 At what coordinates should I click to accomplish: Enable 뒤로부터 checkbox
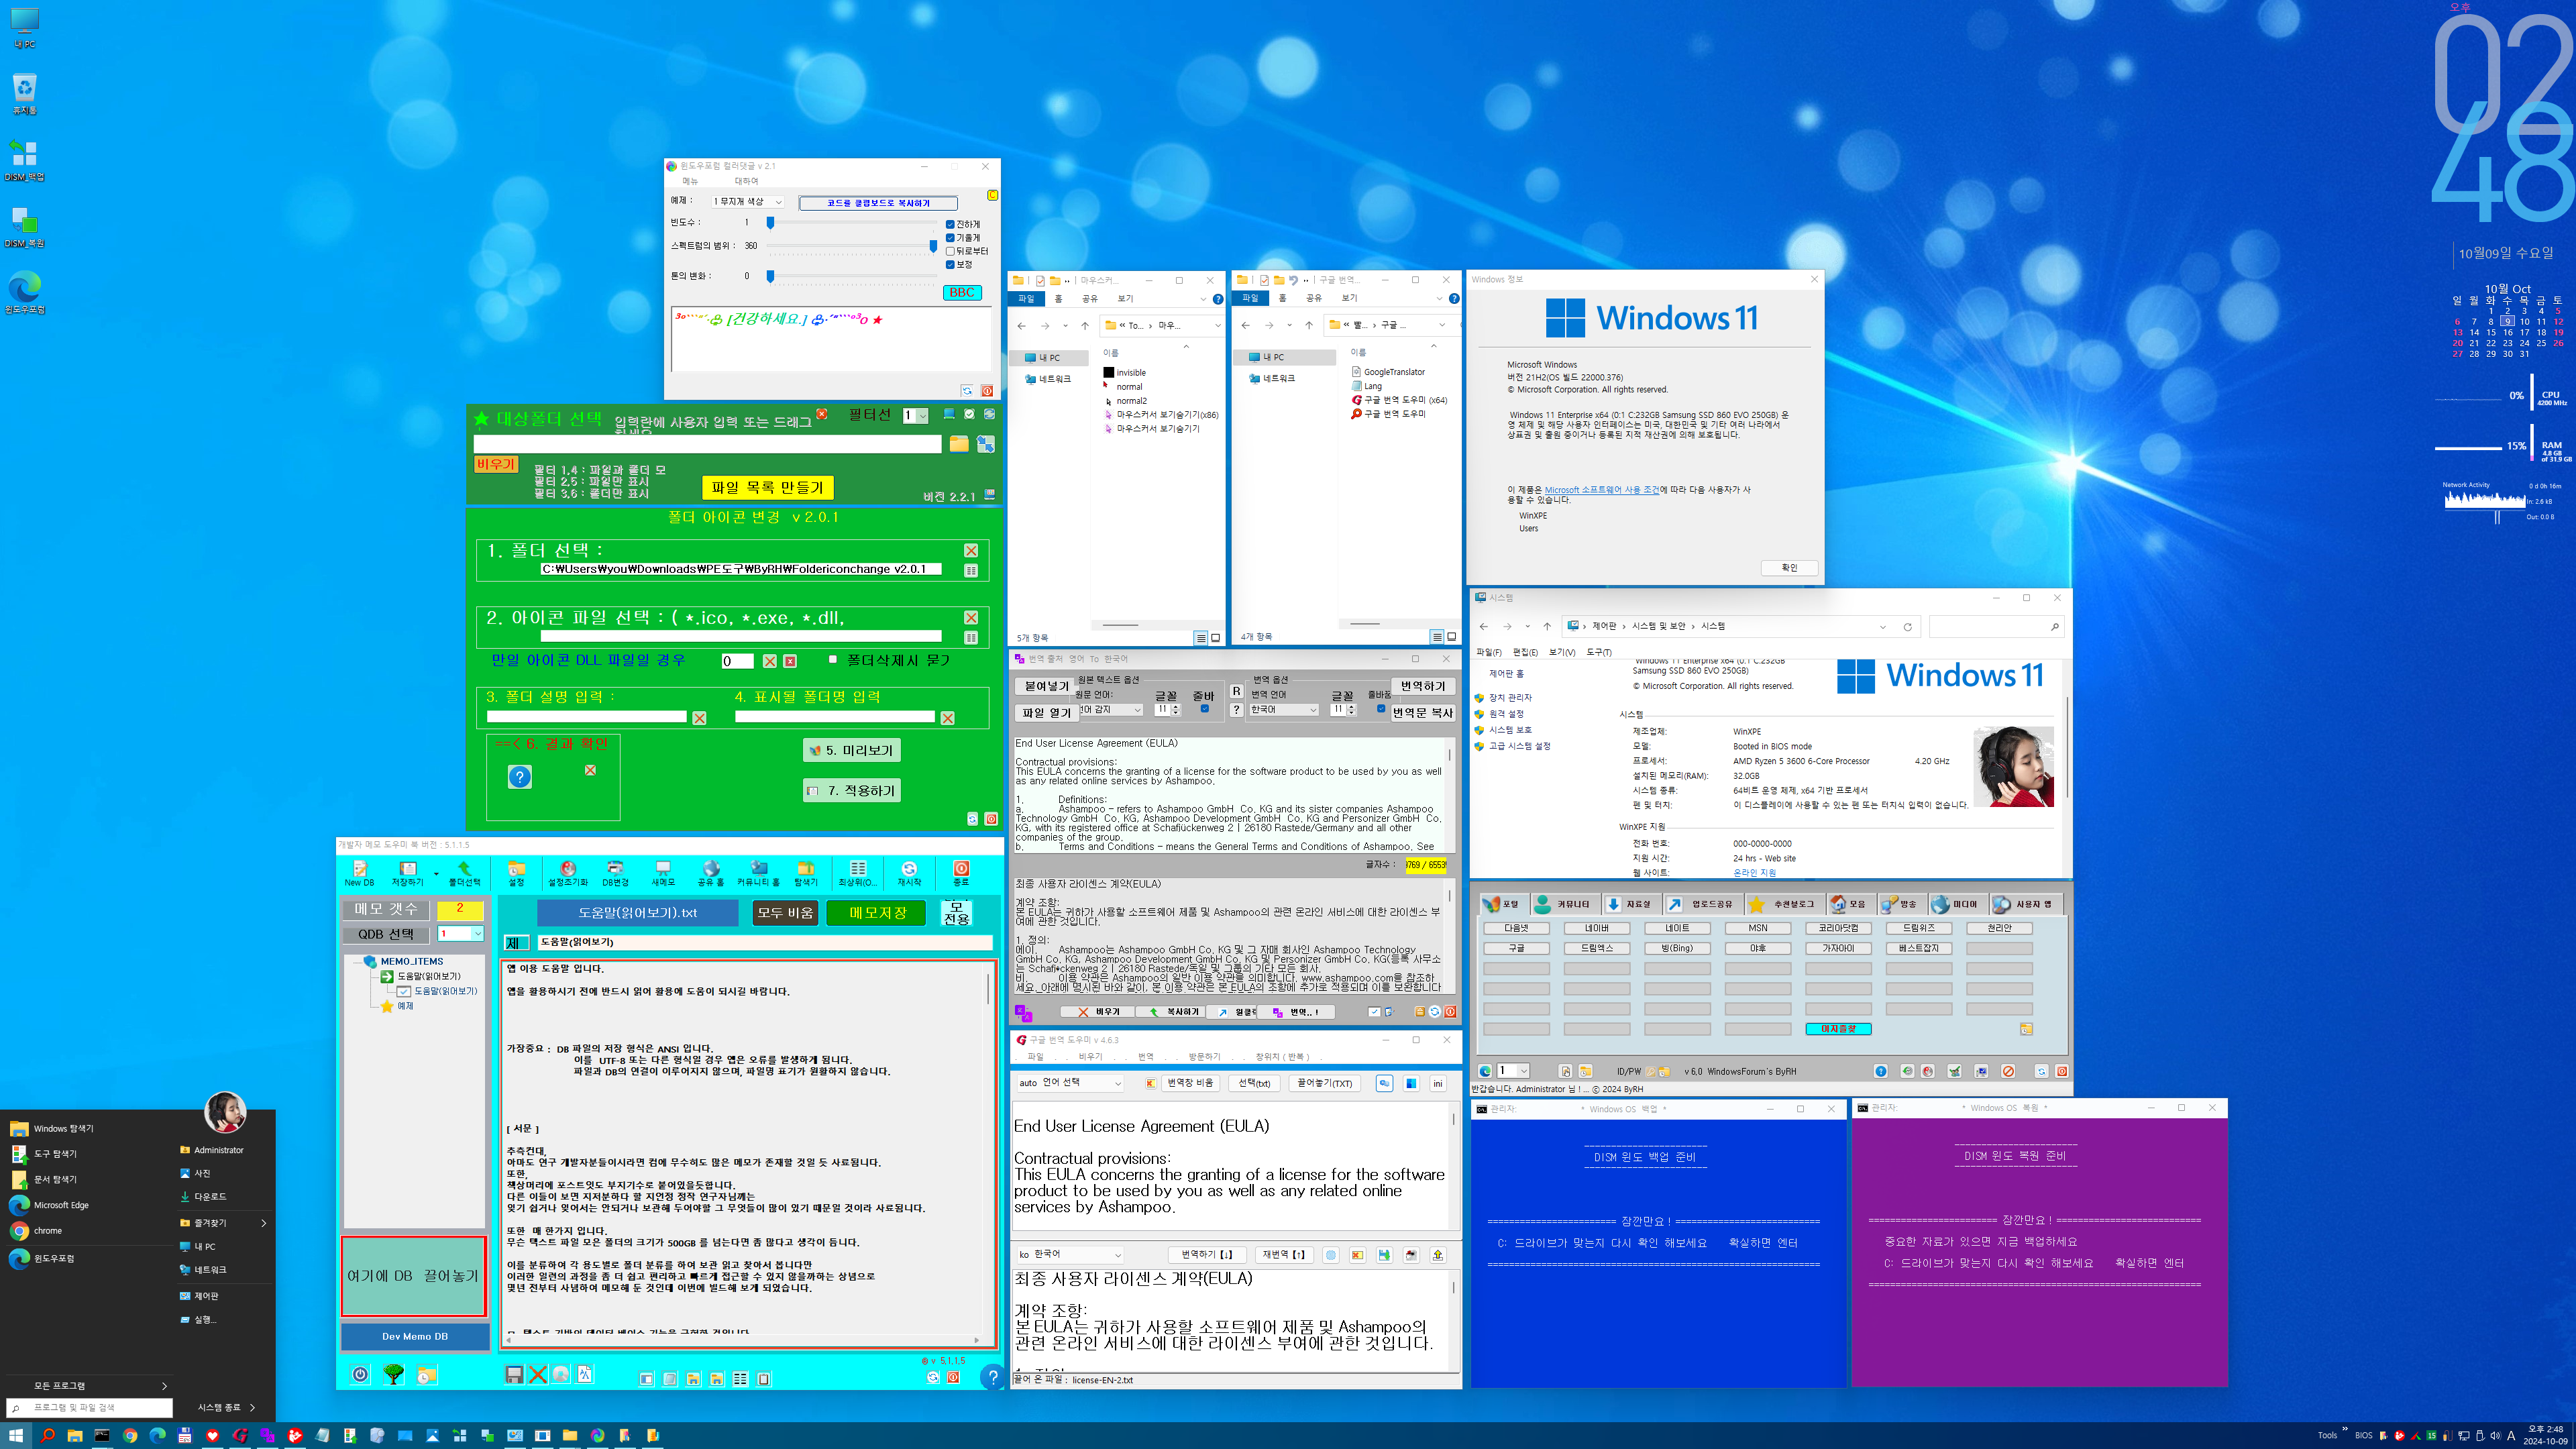[950, 251]
